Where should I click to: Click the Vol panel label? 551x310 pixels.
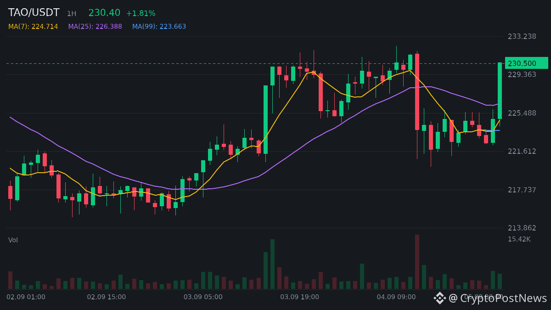tap(13, 240)
